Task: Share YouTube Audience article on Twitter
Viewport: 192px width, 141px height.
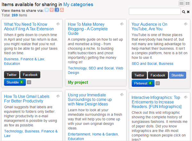Action: pos(139,75)
